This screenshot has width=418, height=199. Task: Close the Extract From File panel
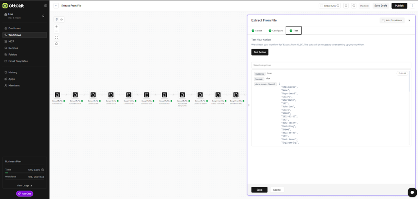coord(409,20)
